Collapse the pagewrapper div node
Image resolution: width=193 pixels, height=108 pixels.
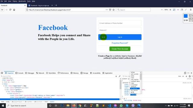pyautogui.click(x=4, y=86)
